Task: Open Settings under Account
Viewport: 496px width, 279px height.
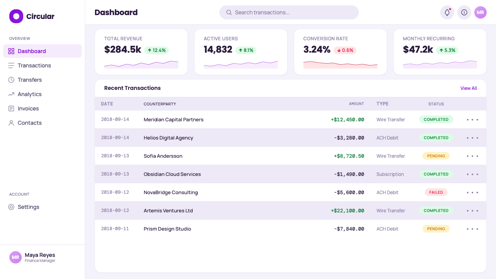Action: click(42, 207)
